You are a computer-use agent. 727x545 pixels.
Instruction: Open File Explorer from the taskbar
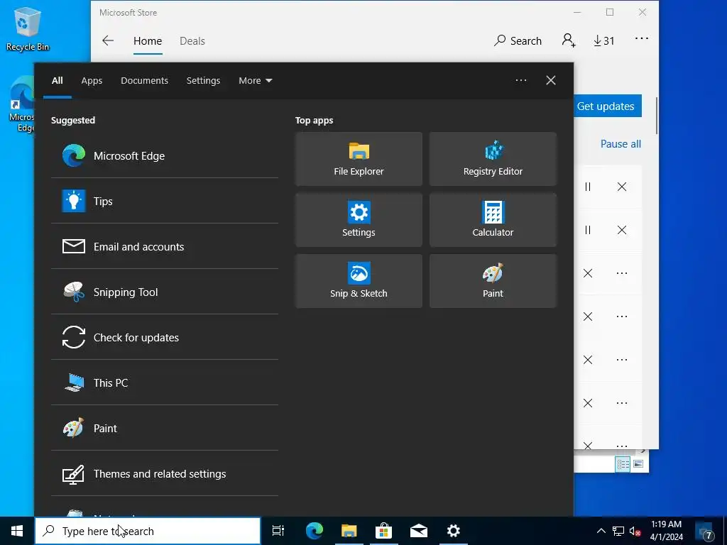(x=349, y=531)
